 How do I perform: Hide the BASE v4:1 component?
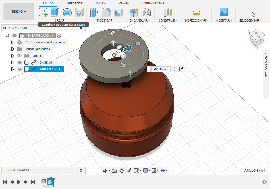[x=20, y=62]
